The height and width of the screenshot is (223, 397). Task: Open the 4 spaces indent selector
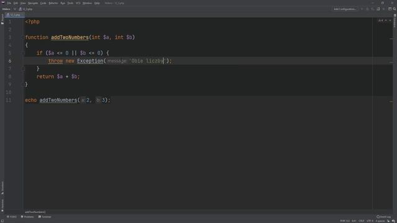coord(380,221)
